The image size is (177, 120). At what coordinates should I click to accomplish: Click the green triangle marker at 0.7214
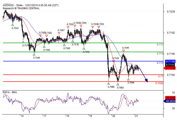[12, 25]
